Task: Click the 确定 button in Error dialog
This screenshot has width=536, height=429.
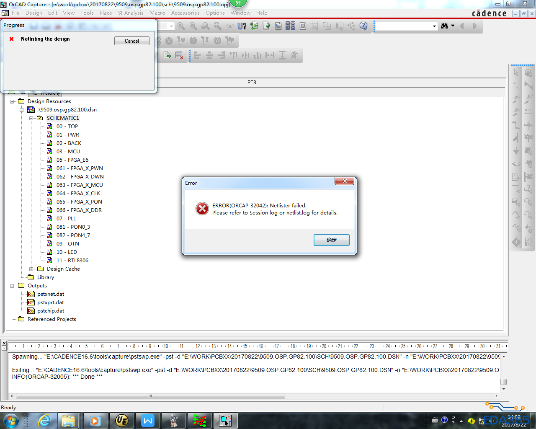Action: point(332,240)
